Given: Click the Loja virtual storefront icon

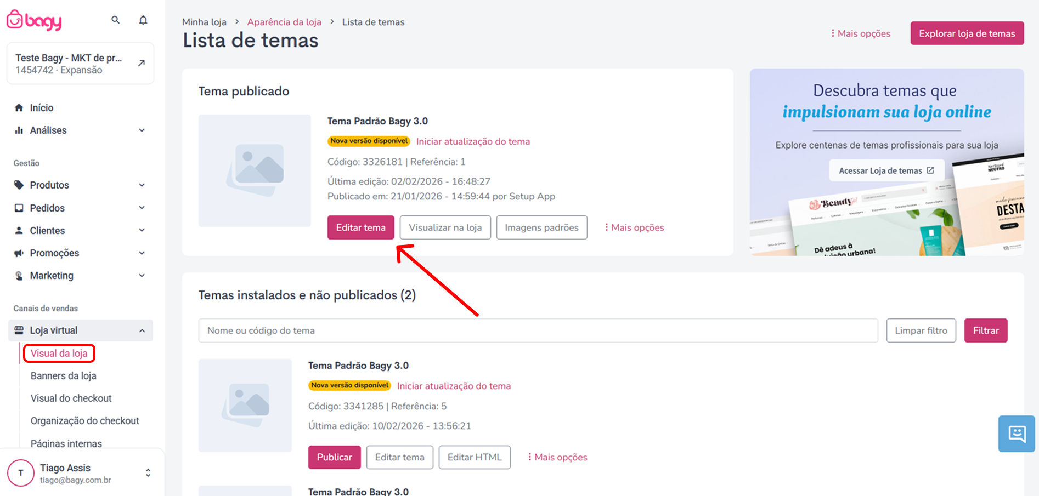Looking at the screenshot, I should click(19, 330).
